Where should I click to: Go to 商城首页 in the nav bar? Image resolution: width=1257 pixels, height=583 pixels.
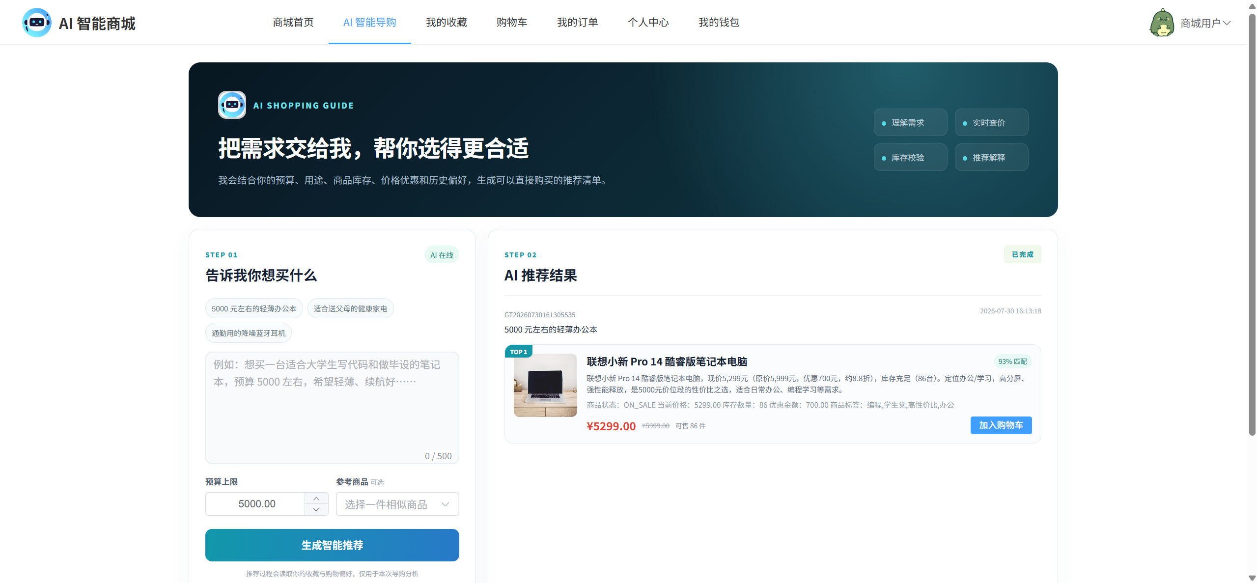point(293,23)
